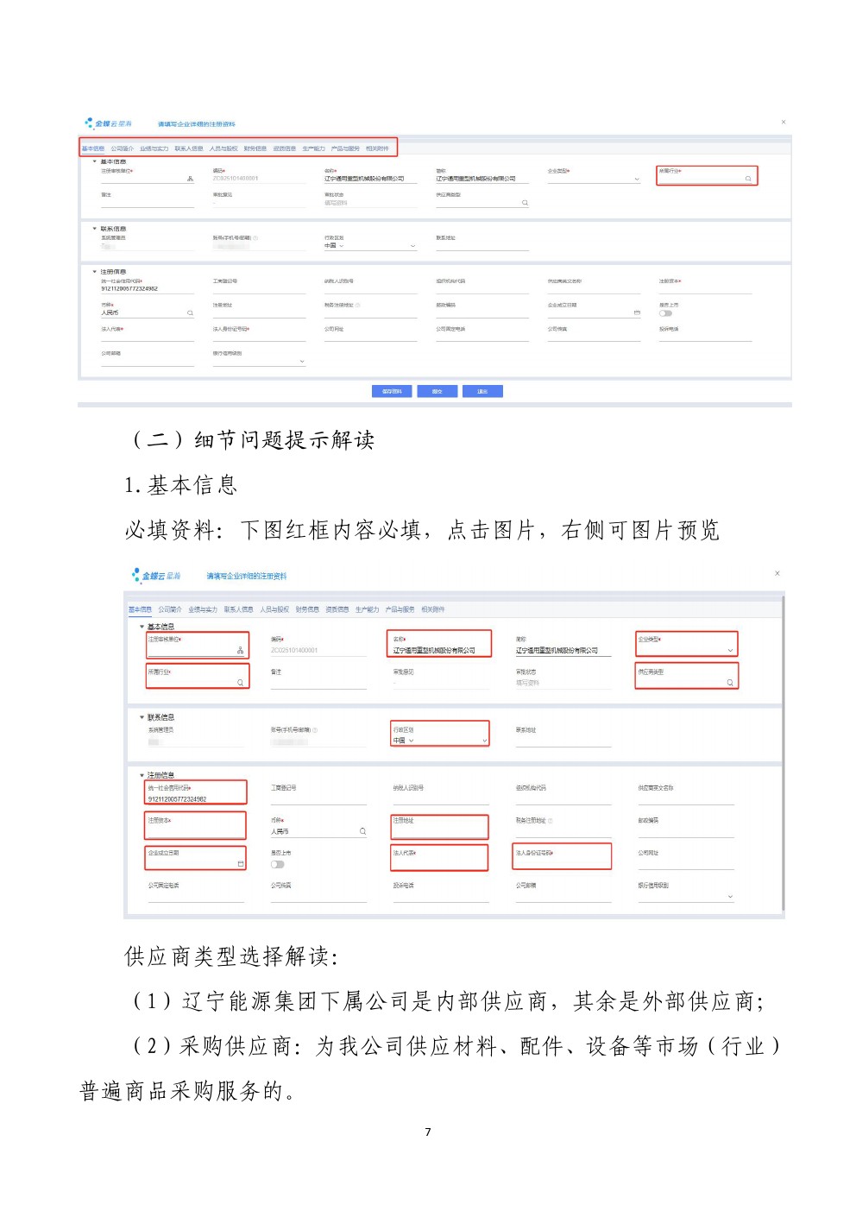Click org-tree icon in 注册审核单位 field, lower screenshot

tap(240, 650)
